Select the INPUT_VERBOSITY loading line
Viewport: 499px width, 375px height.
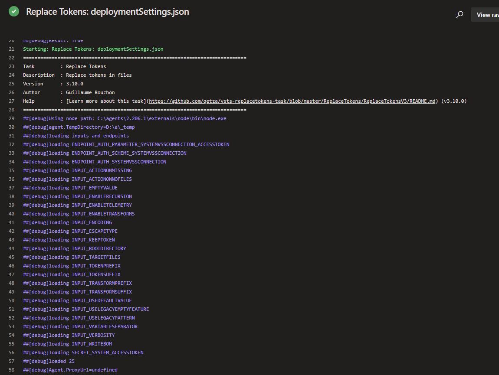(x=69, y=335)
